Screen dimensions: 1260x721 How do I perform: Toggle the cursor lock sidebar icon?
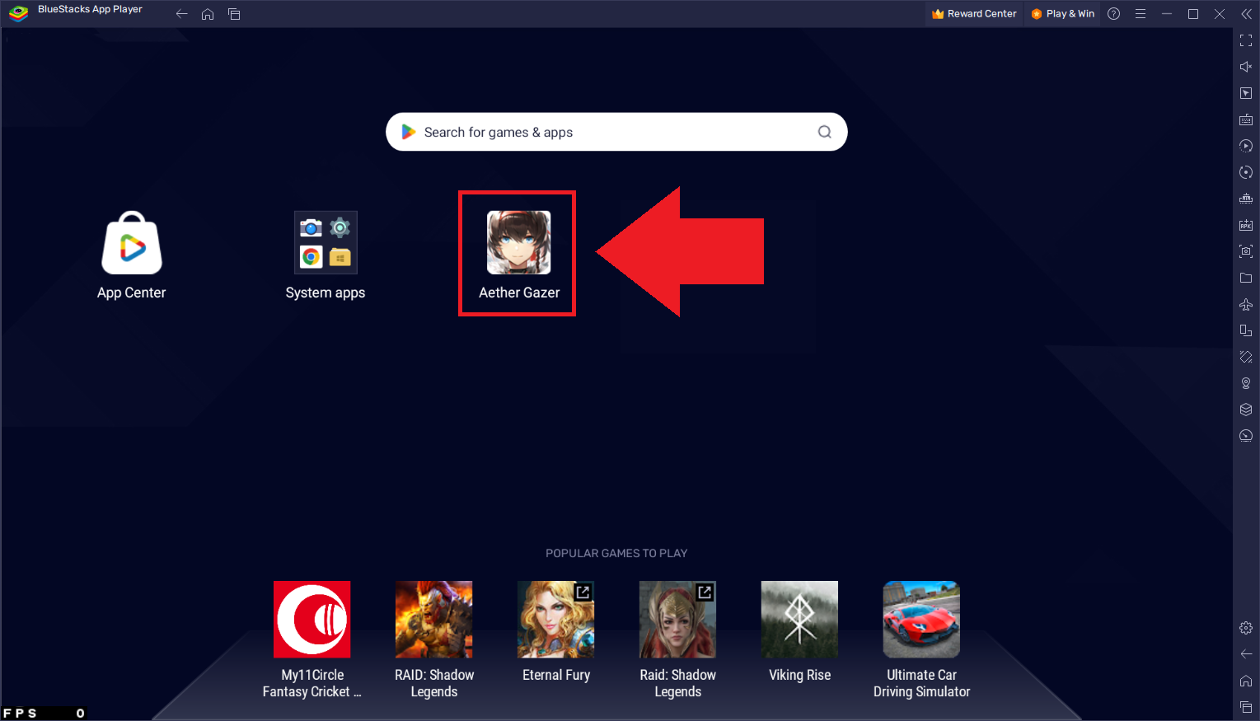pos(1246,93)
